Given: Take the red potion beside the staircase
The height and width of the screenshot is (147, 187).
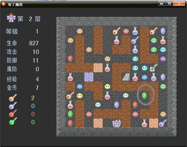Looking at the screenshot, I should pos(135,77).
